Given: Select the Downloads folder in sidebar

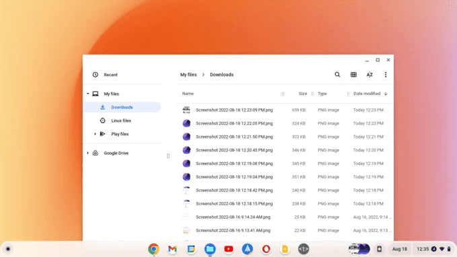Looking at the screenshot, I should tap(122, 107).
